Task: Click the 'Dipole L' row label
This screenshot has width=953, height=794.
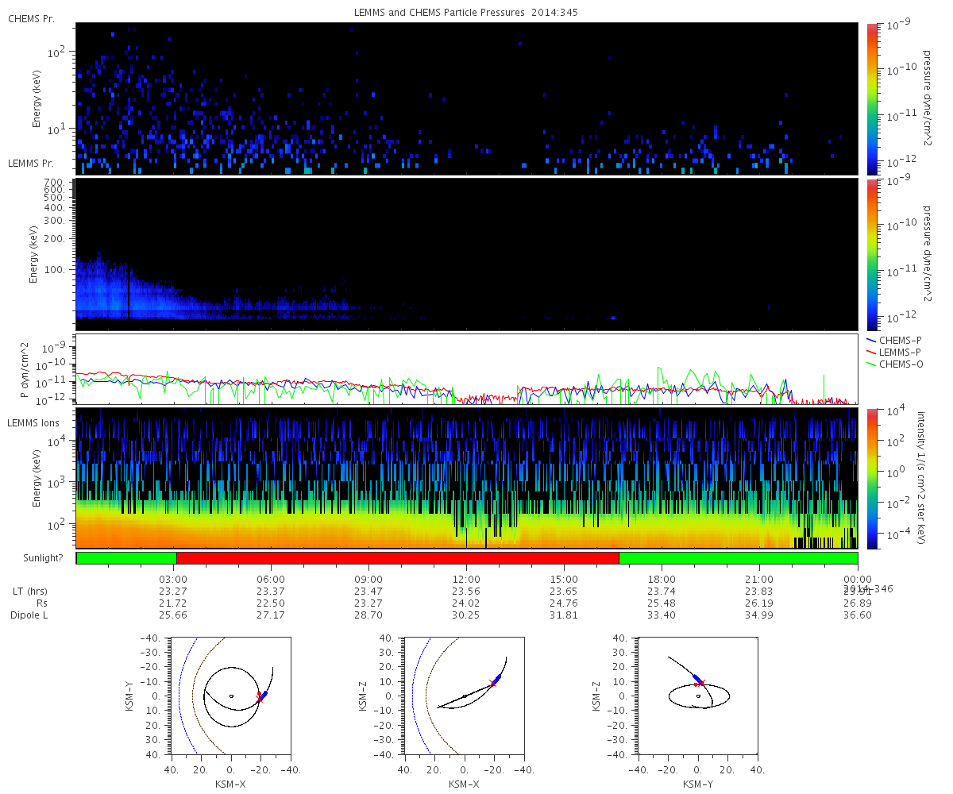Action: pos(29,615)
